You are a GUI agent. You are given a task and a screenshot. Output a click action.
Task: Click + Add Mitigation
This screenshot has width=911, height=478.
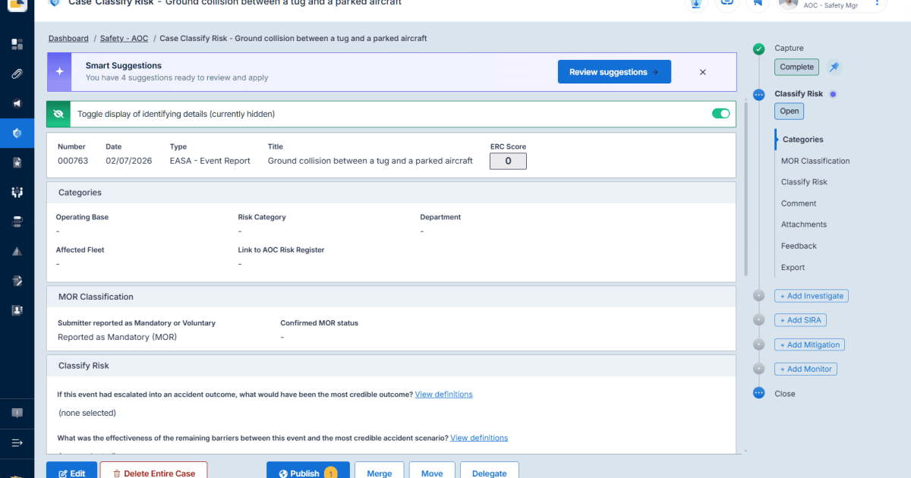[x=809, y=344]
